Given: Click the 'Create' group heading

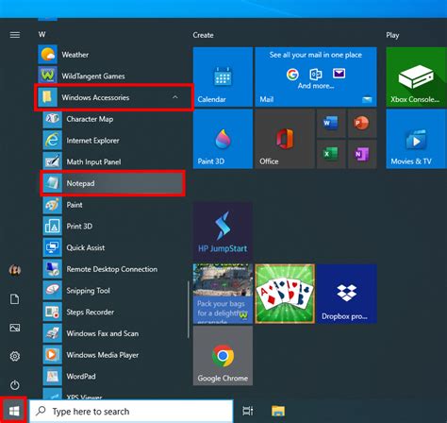Looking at the screenshot, I should pyautogui.click(x=203, y=35).
